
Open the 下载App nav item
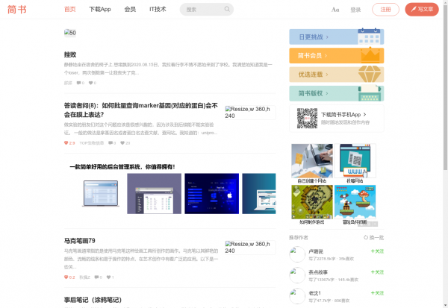[99, 10]
